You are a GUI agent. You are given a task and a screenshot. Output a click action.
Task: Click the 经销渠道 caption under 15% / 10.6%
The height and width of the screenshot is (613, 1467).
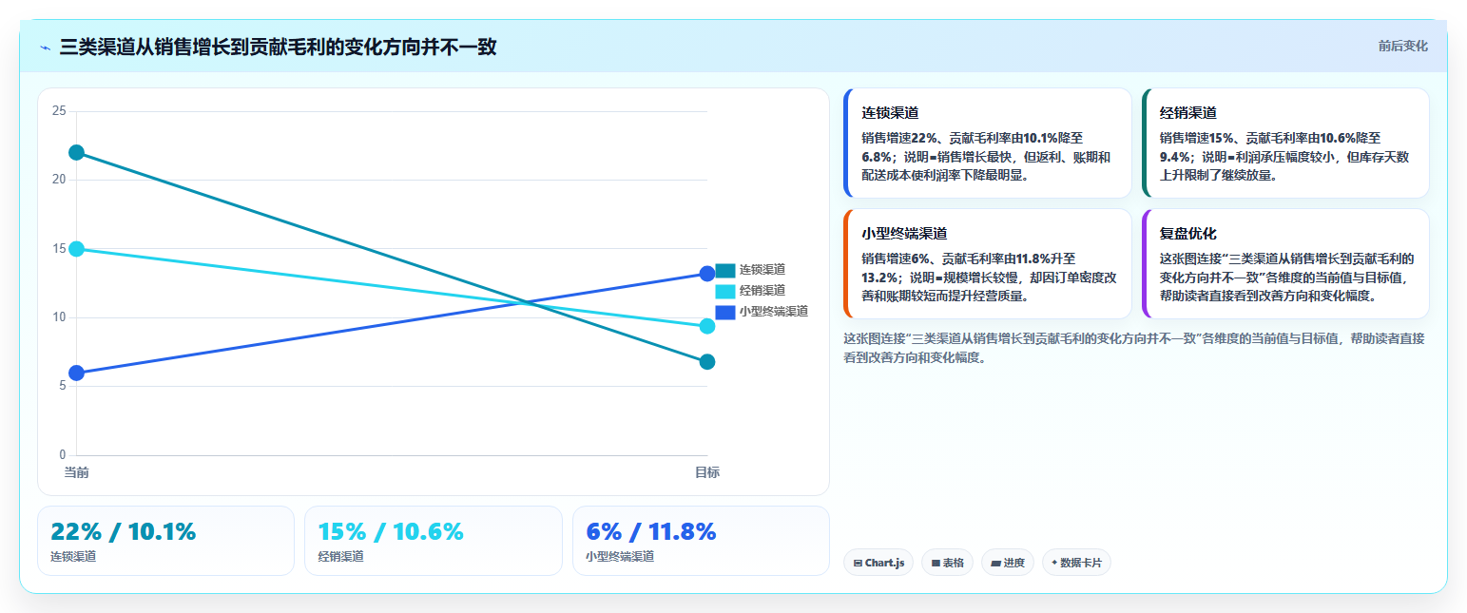point(340,557)
